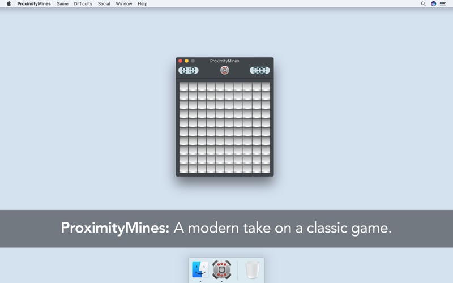Open the Social menu
Image resolution: width=453 pixels, height=283 pixels.
point(104,4)
